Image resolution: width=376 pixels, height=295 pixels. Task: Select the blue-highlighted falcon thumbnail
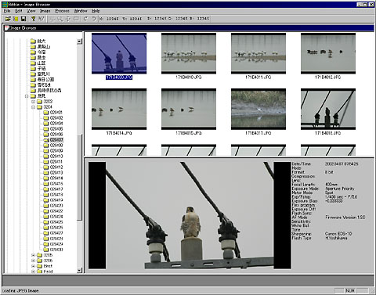tap(119, 53)
